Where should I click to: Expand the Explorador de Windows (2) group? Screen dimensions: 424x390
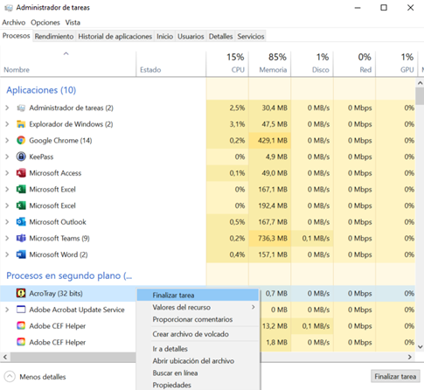point(7,124)
